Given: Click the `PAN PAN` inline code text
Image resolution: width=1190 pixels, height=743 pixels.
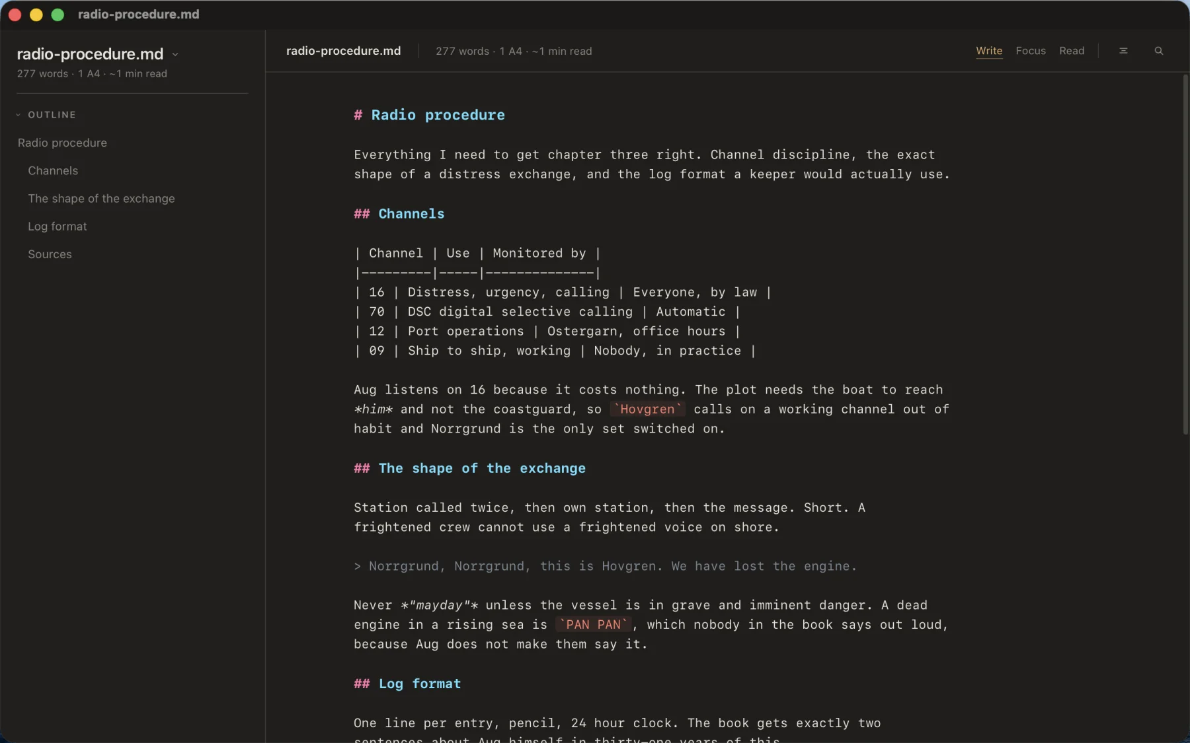Looking at the screenshot, I should tap(593, 625).
